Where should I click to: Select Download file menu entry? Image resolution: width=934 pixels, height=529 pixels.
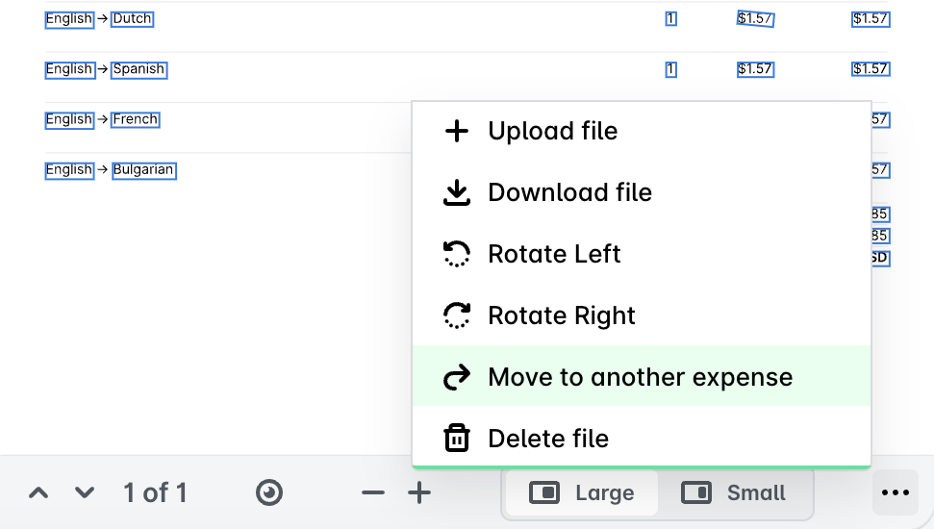click(642, 192)
